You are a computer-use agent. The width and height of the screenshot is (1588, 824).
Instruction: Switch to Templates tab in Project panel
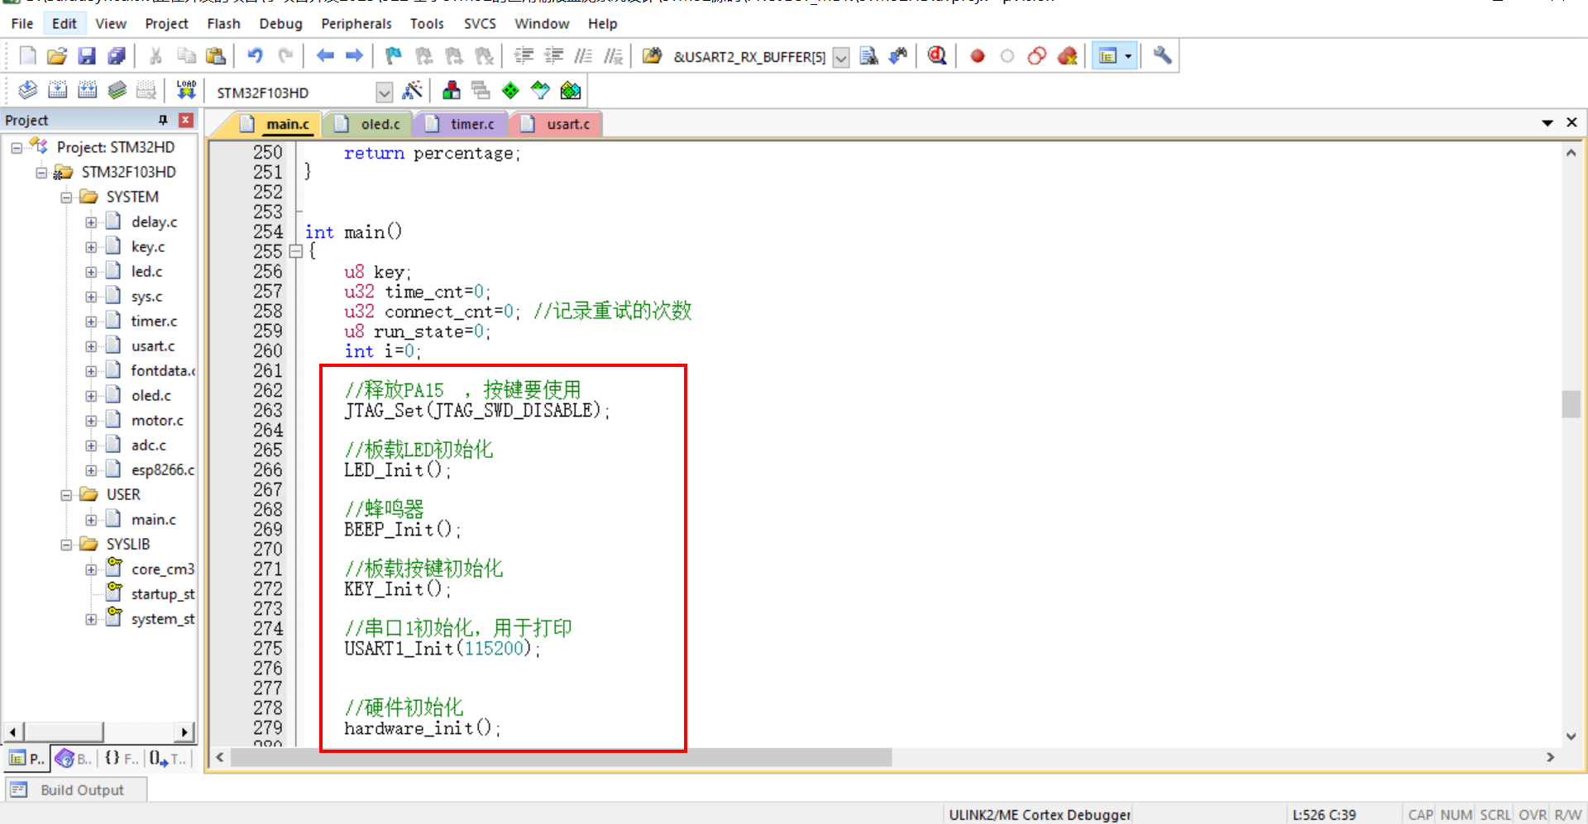click(x=169, y=758)
